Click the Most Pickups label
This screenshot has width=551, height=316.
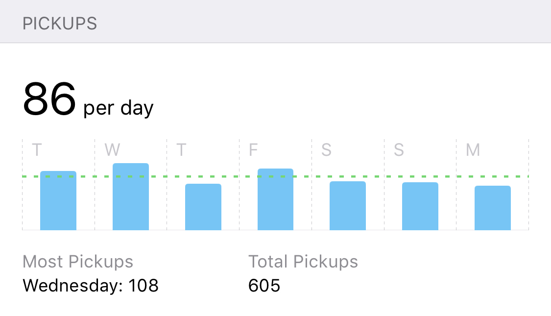78,262
